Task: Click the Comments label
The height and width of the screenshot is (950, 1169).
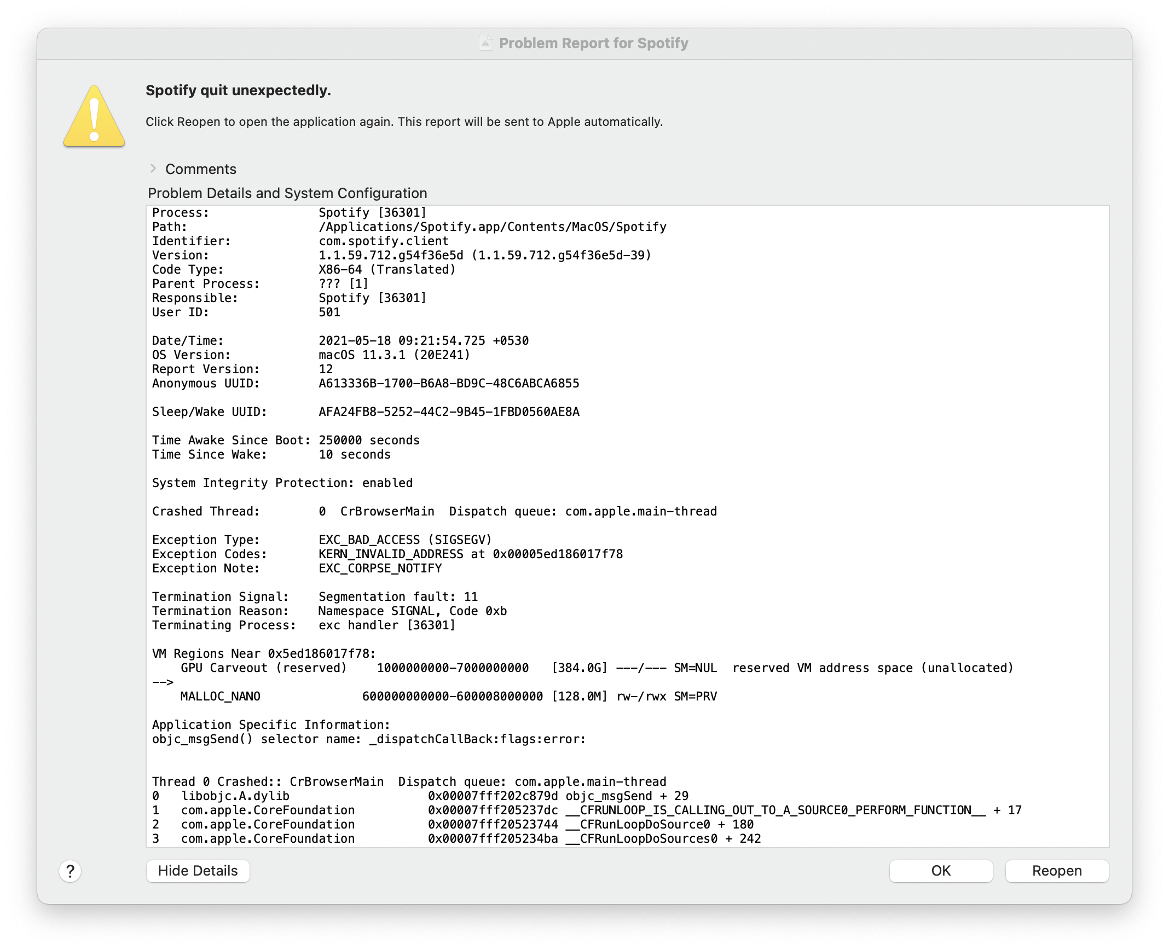Action: pyautogui.click(x=201, y=169)
